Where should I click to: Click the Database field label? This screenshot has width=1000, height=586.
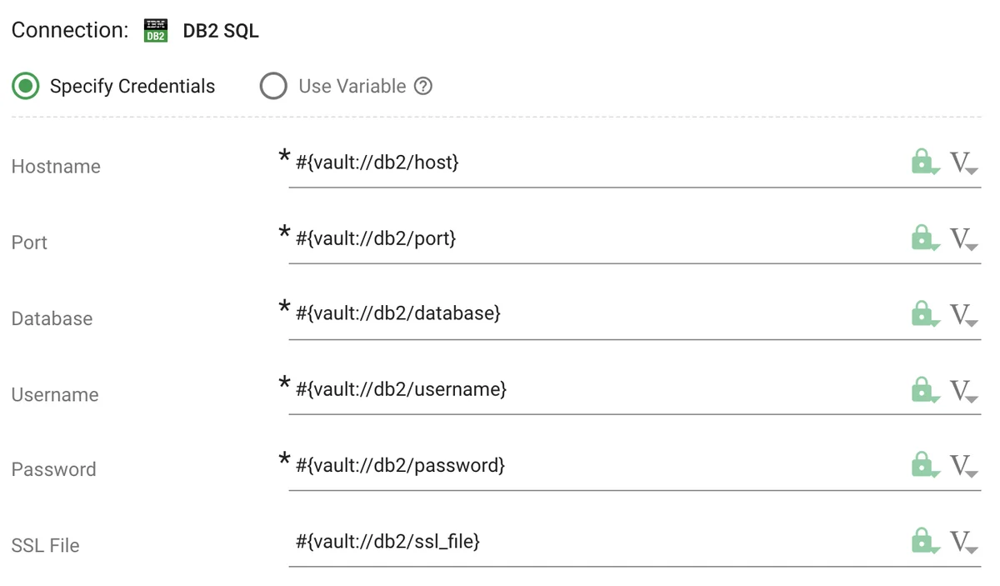coord(52,318)
